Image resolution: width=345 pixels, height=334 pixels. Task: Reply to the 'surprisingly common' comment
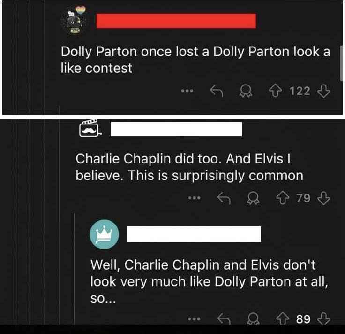[224, 198]
